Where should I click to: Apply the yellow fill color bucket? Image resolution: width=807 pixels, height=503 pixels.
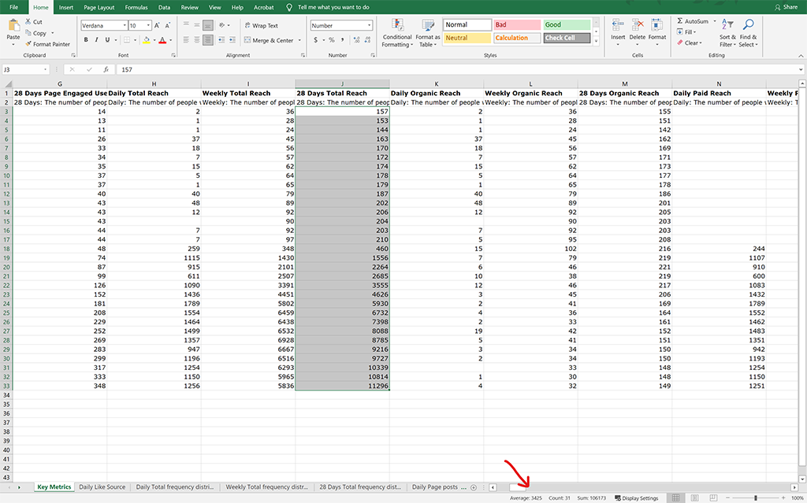tap(147, 39)
